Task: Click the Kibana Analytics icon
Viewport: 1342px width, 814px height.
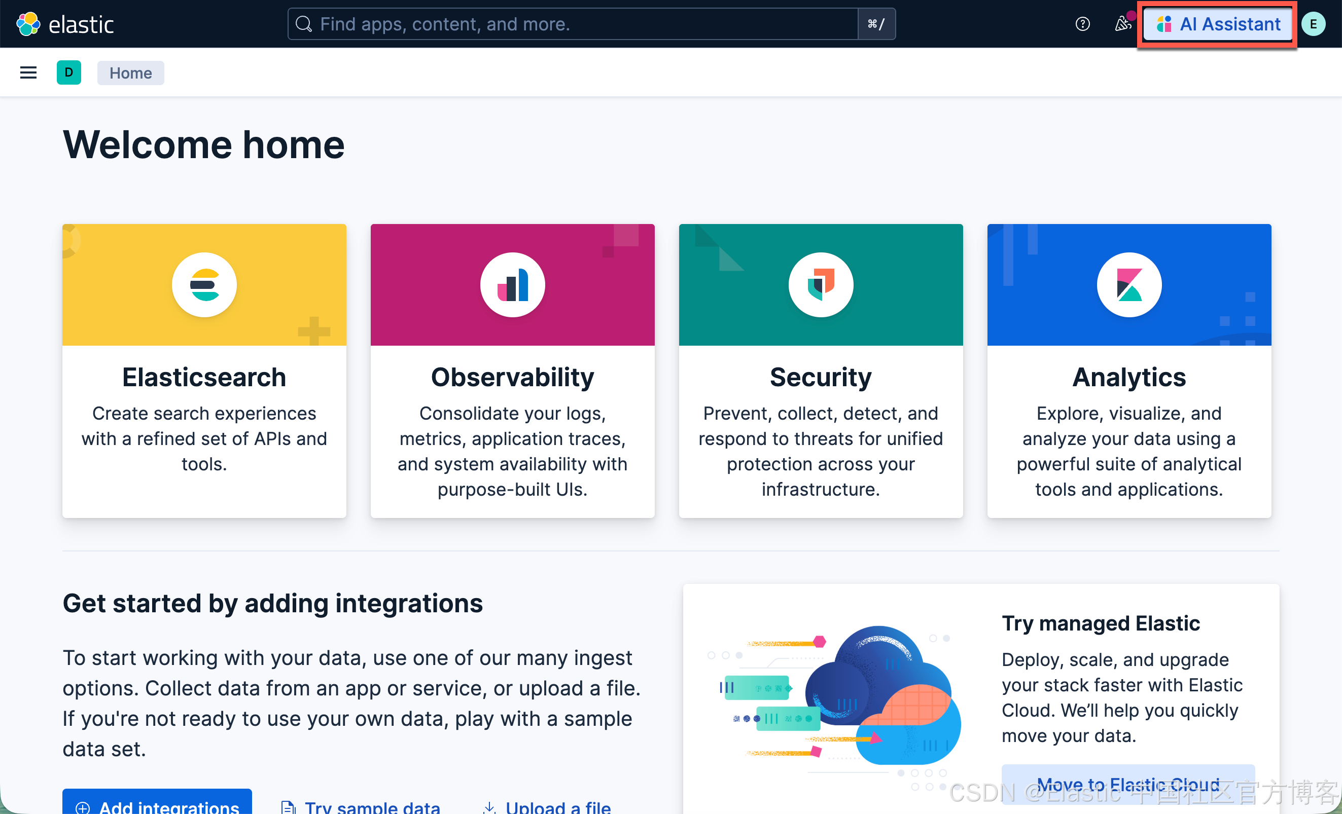Action: point(1129,284)
